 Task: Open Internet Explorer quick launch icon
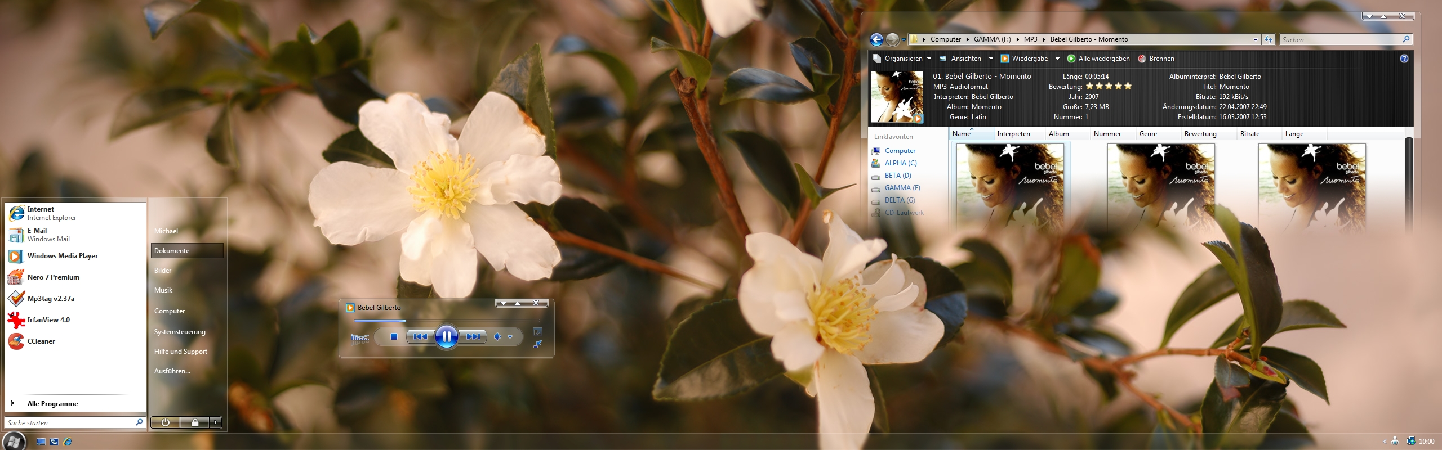[x=68, y=442]
